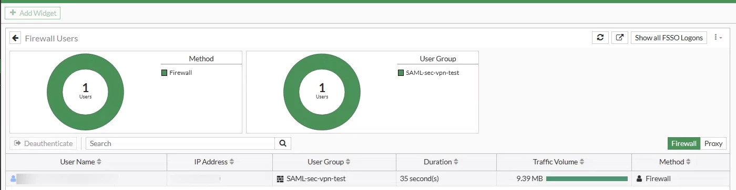Select the '35 second(s)' duration cell

tap(446, 179)
